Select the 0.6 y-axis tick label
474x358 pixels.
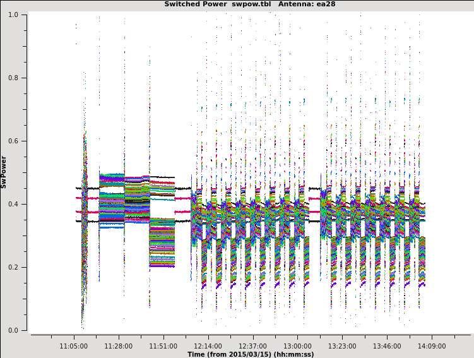(x=13, y=141)
